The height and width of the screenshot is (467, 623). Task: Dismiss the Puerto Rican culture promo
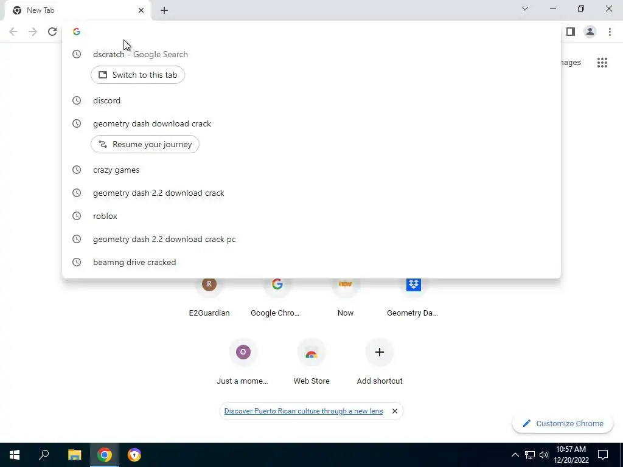[x=394, y=411]
